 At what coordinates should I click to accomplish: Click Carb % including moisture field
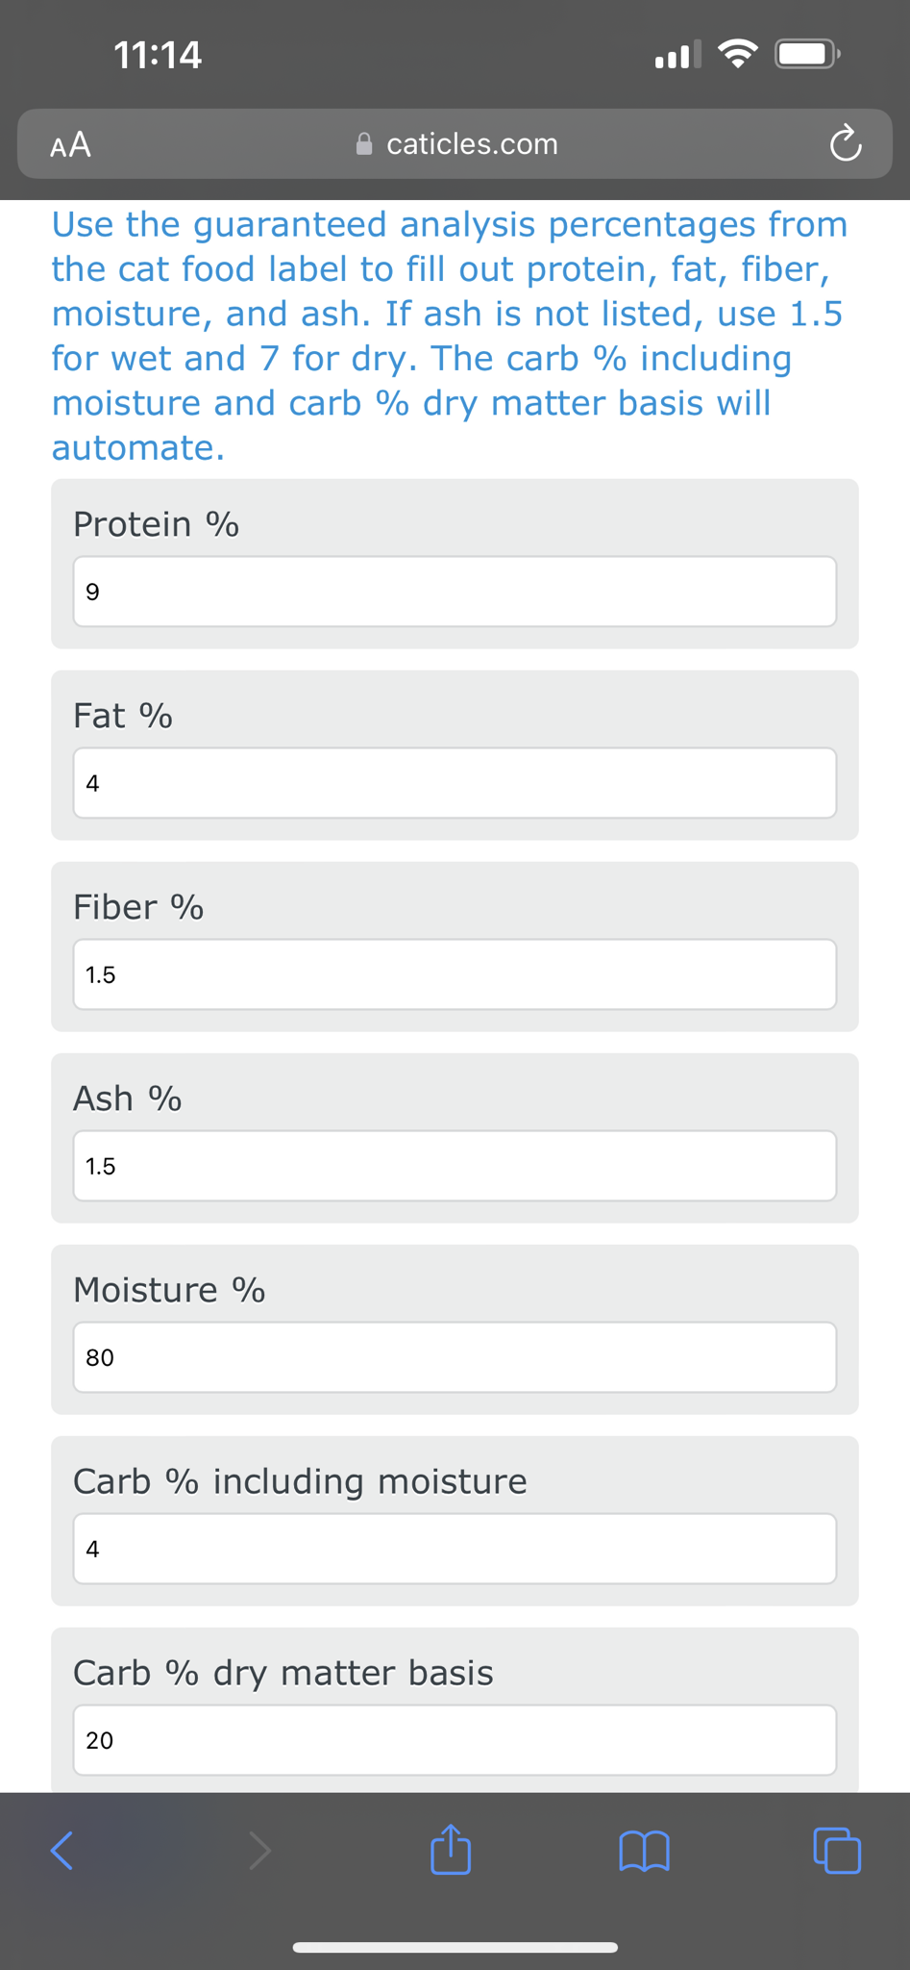(x=455, y=1549)
